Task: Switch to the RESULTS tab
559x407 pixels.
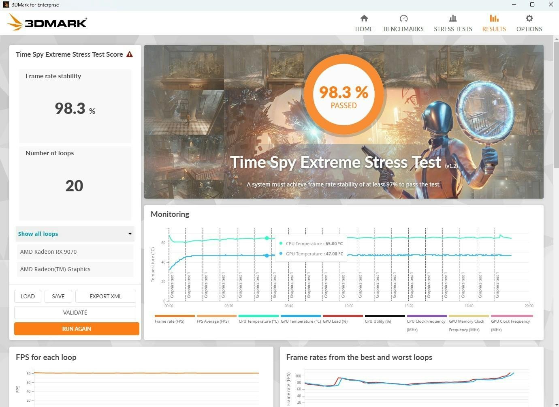Action: pos(494,23)
